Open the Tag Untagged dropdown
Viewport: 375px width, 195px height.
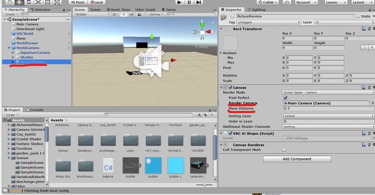pos(268,22)
